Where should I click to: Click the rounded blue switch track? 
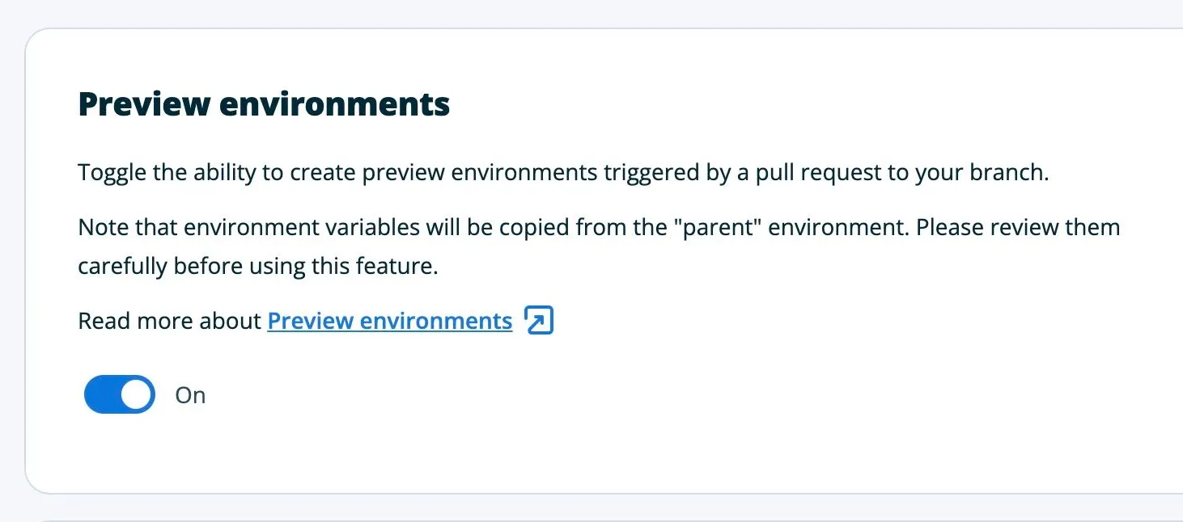(105, 394)
